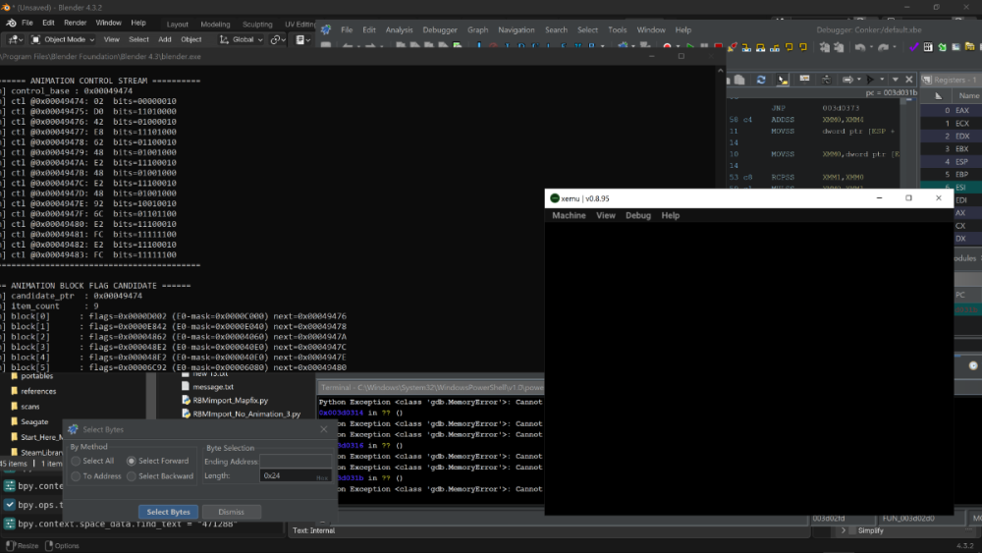The image size is (982, 553).
Task: Toggle the cursor tracking button in listing toolbar
Action: click(783, 80)
